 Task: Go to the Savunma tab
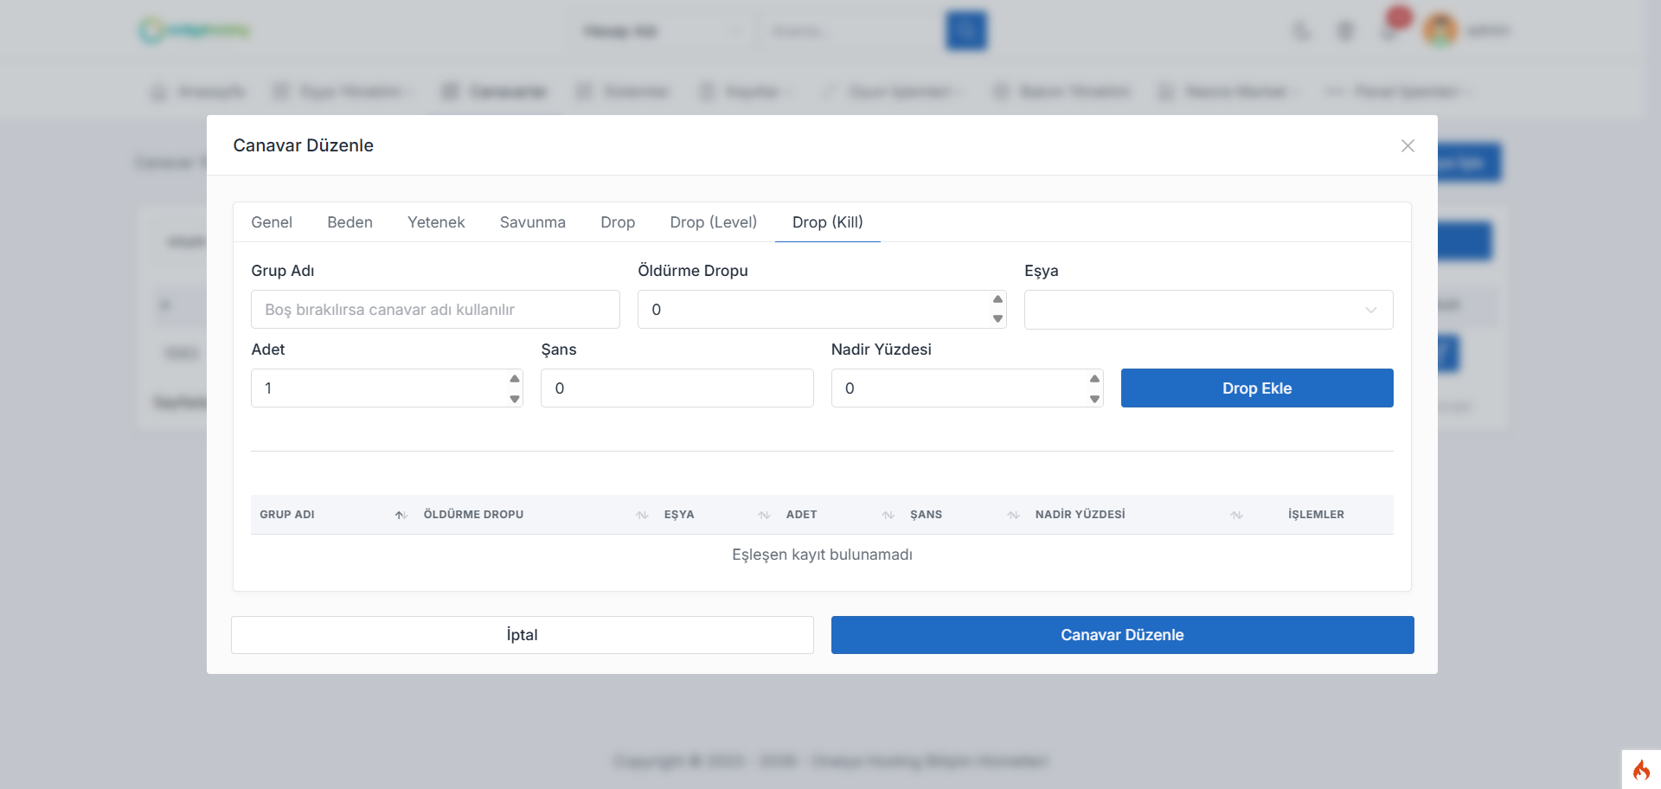pyautogui.click(x=533, y=222)
